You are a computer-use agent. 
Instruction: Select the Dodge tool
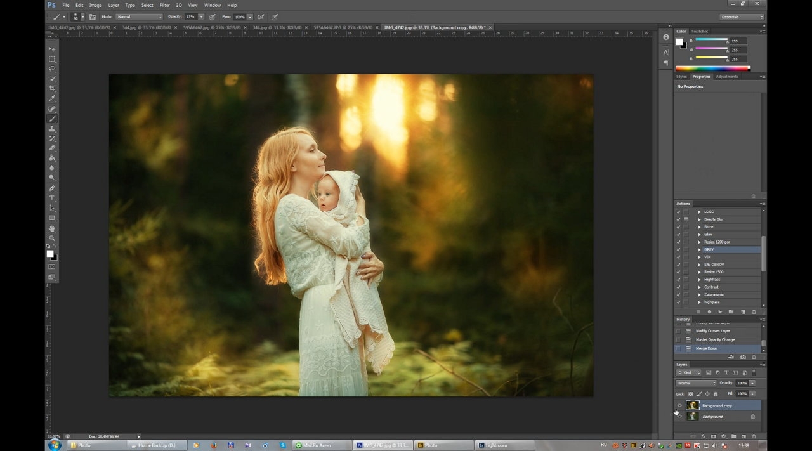(52, 178)
